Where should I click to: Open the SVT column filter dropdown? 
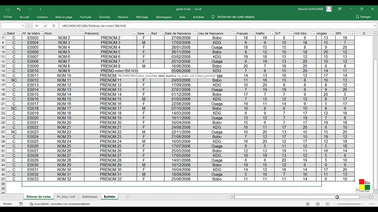click(x=291, y=34)
